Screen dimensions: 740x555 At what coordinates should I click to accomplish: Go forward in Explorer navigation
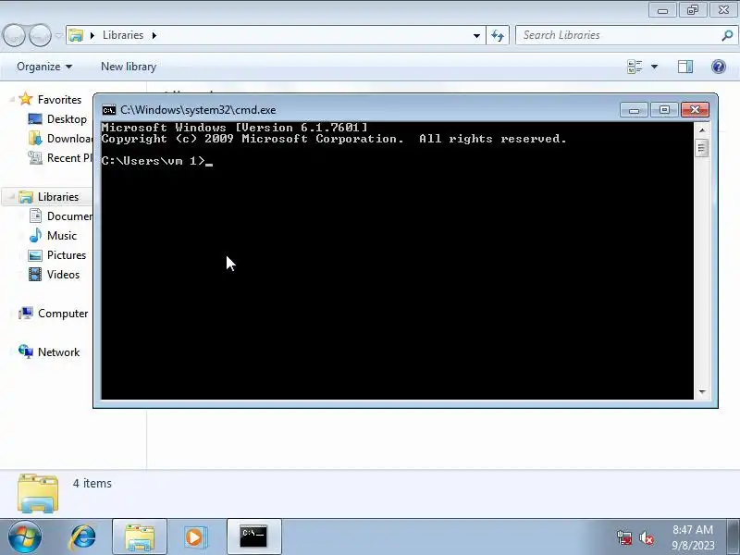click(40, 35)
